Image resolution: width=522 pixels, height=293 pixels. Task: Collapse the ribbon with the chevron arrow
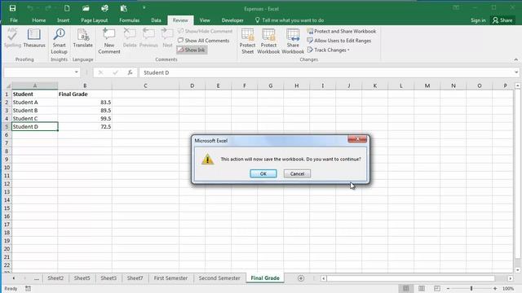tap(516, 59)
